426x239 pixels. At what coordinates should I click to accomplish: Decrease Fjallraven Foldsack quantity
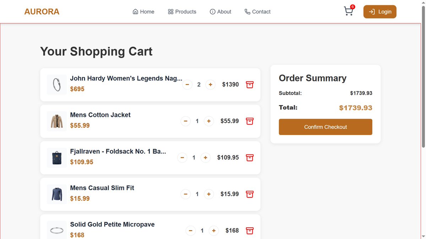click(182, 158)
